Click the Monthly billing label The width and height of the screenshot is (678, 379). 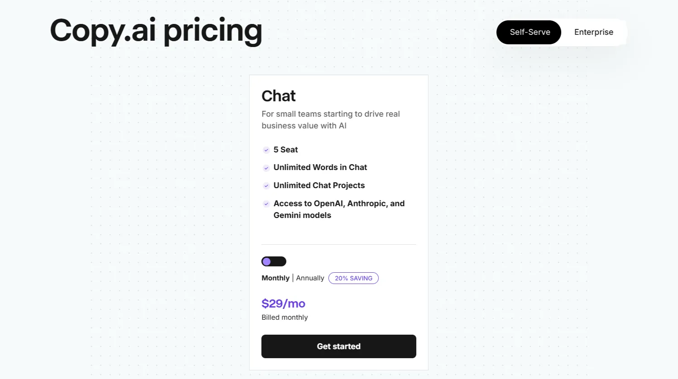click(x=275, y=278)
